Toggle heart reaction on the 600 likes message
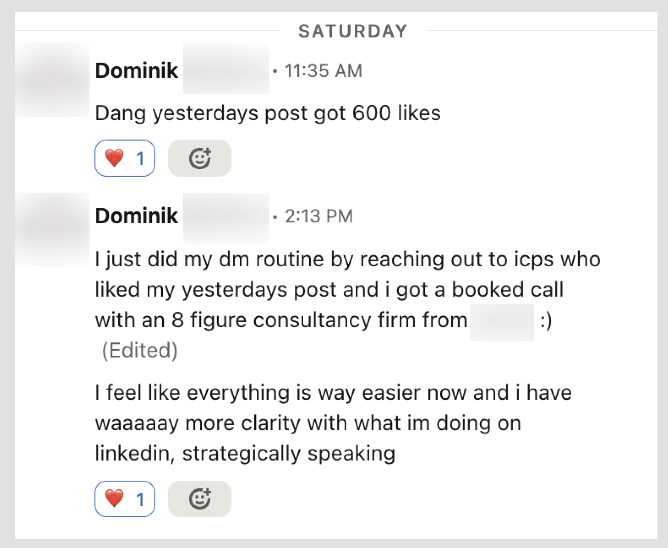This screenshot has height=548, width=668. click(125, 159)
